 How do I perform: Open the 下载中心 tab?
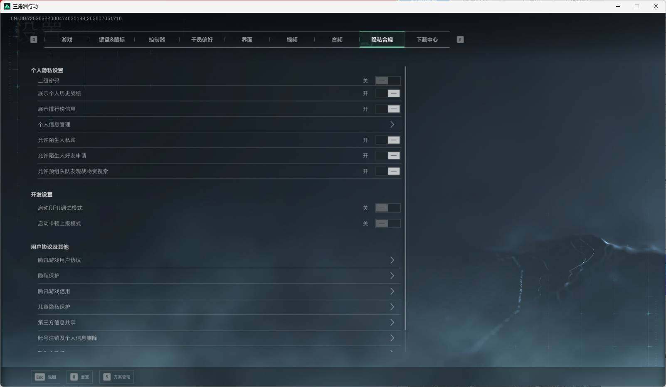click(427, 39)
